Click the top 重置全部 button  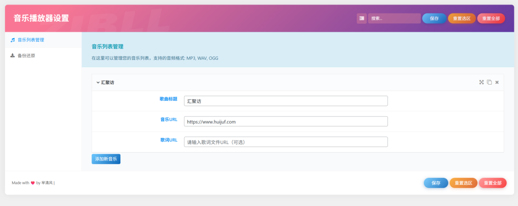(x=491, y=19)
